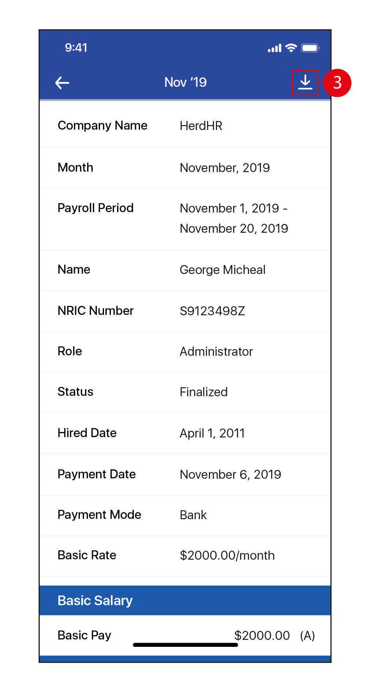Tap the cellular signal bars icon
Viewport: 370px width, 692px height.
(x=275, y=48)
